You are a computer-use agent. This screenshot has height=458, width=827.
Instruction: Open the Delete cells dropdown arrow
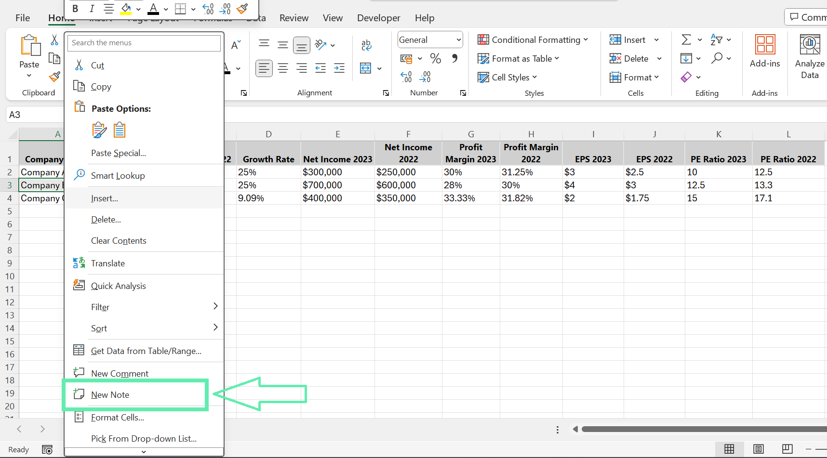pyautogui.click(x=659, y=59)
